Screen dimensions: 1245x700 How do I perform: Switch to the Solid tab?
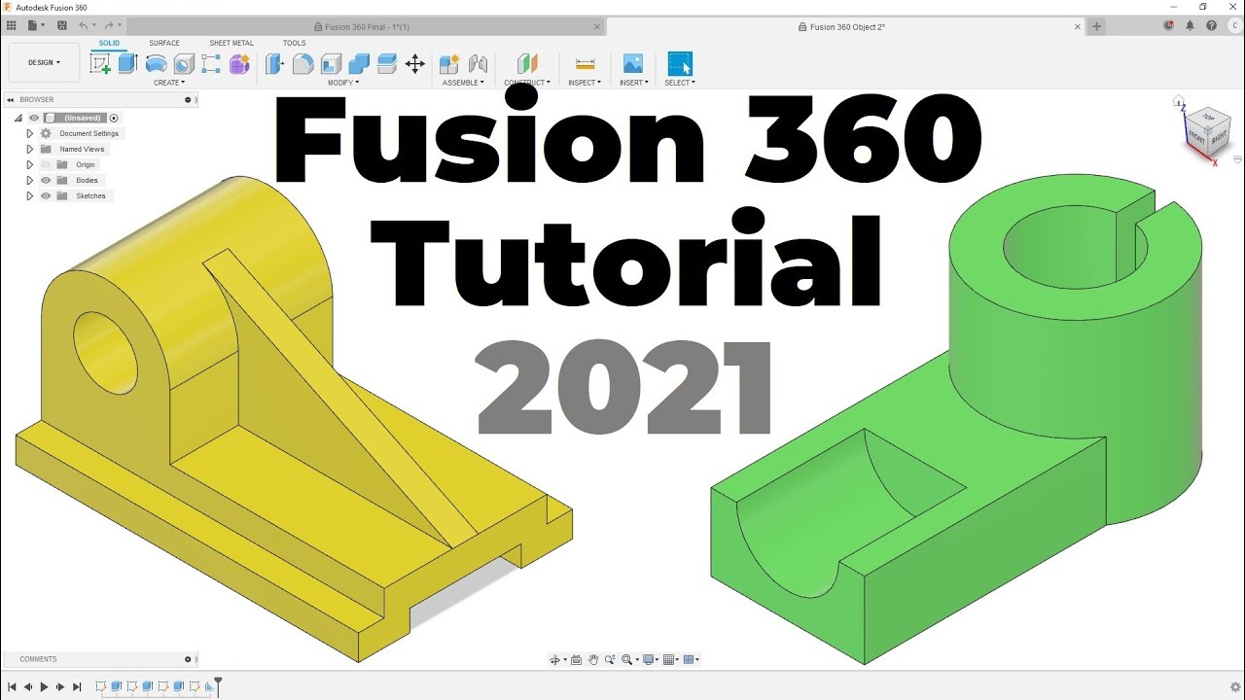pyautogui.click(x=109, y=43)
